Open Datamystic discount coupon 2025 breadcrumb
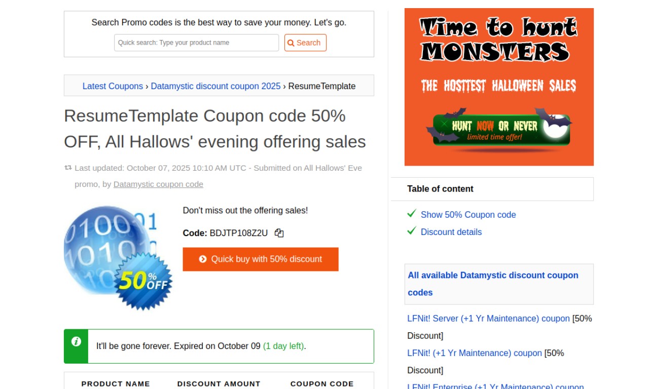The height and width of the screenshot is (389, 649). pyautogui.click(x=215, y=86)
